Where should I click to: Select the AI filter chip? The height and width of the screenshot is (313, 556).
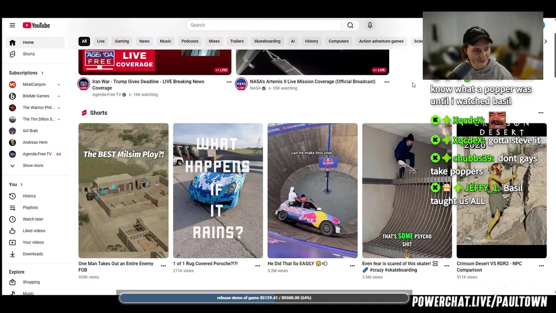pyautogui.click(x=293, y=41)
